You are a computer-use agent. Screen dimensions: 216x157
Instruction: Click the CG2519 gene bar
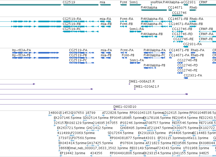coord(80,5)
